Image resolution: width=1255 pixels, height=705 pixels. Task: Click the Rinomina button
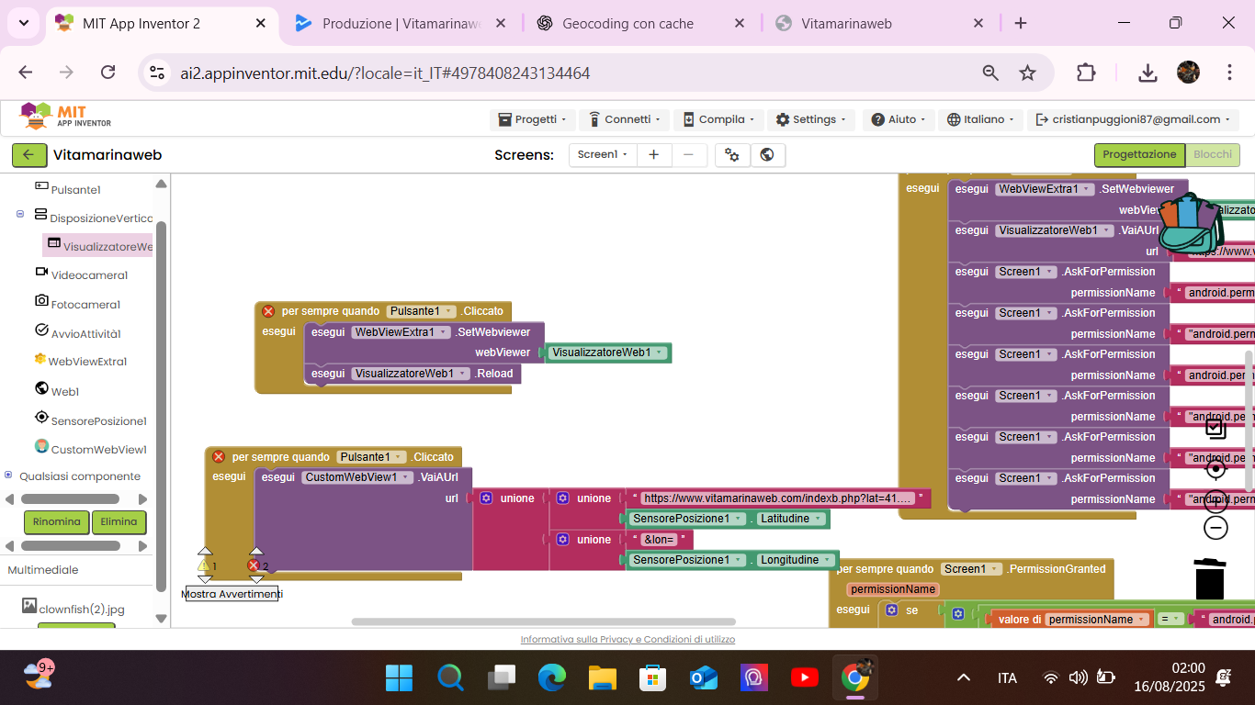(56, 521)
